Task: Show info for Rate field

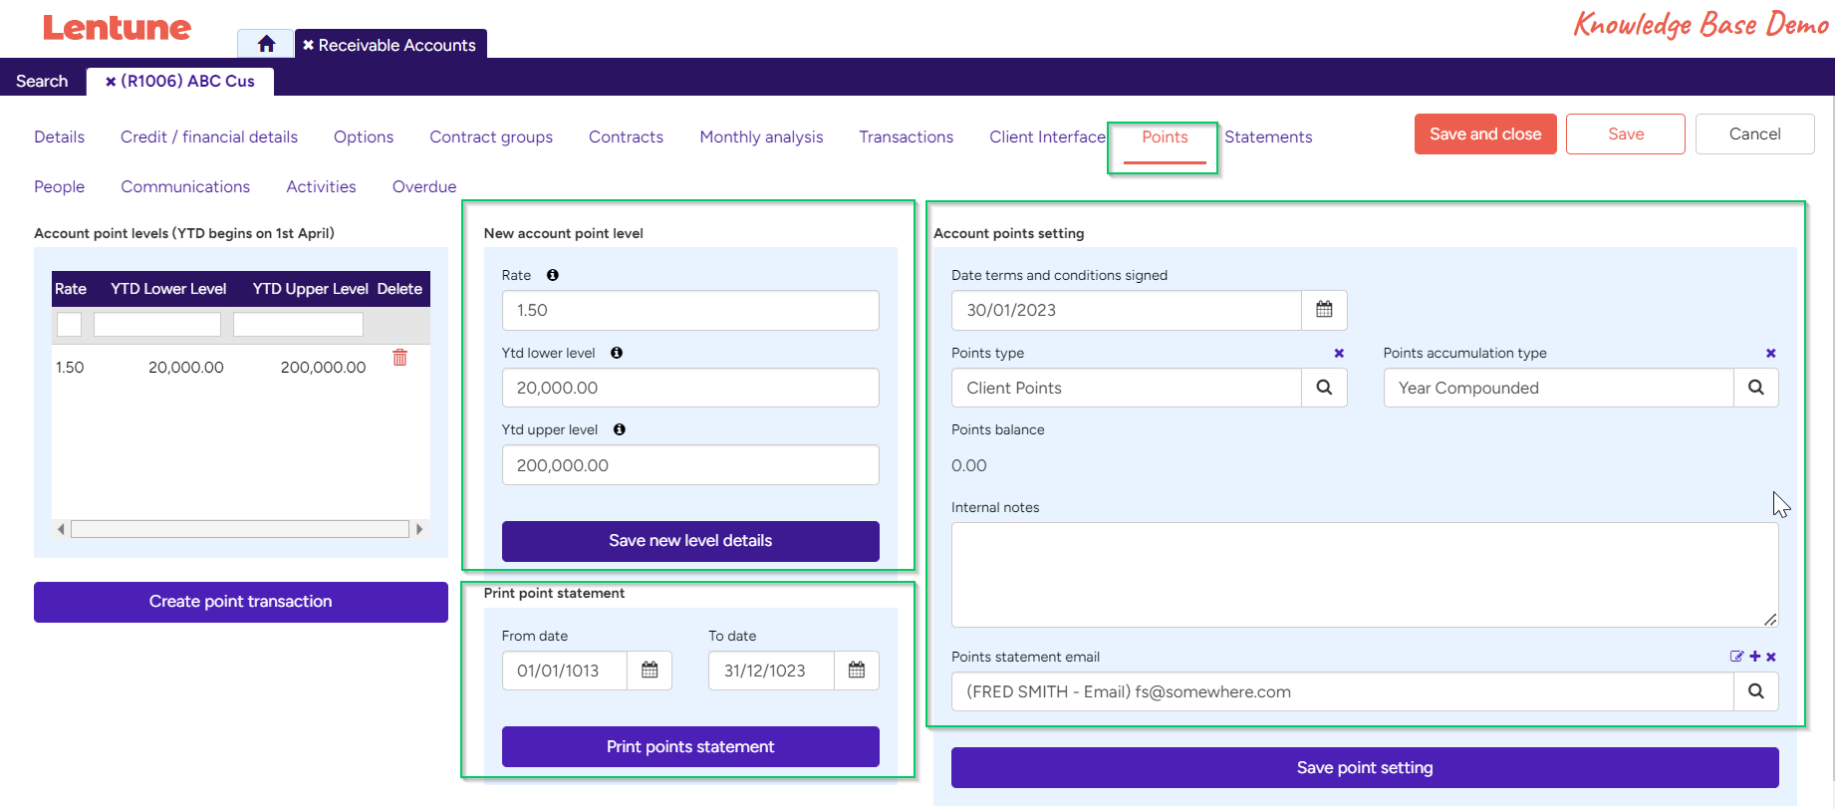Action: click(553, 275)
